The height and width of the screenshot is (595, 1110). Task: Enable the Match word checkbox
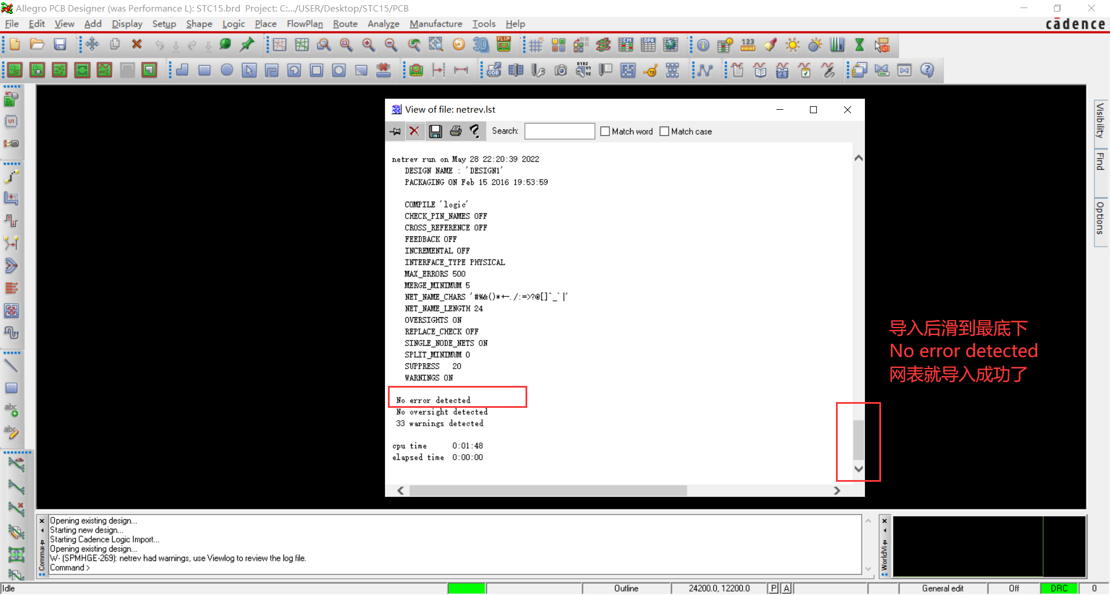(x=605, y=132)
